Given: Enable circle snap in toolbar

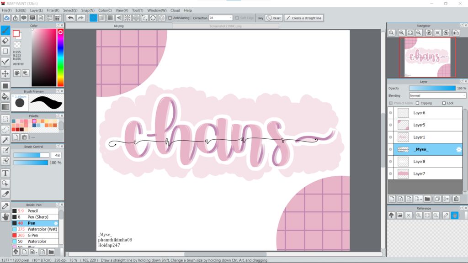Looking at the screenshot, I should [x=136, y=18].
